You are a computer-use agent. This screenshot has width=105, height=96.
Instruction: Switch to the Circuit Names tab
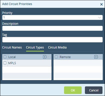pyautogui.click(x=12, y=47)
